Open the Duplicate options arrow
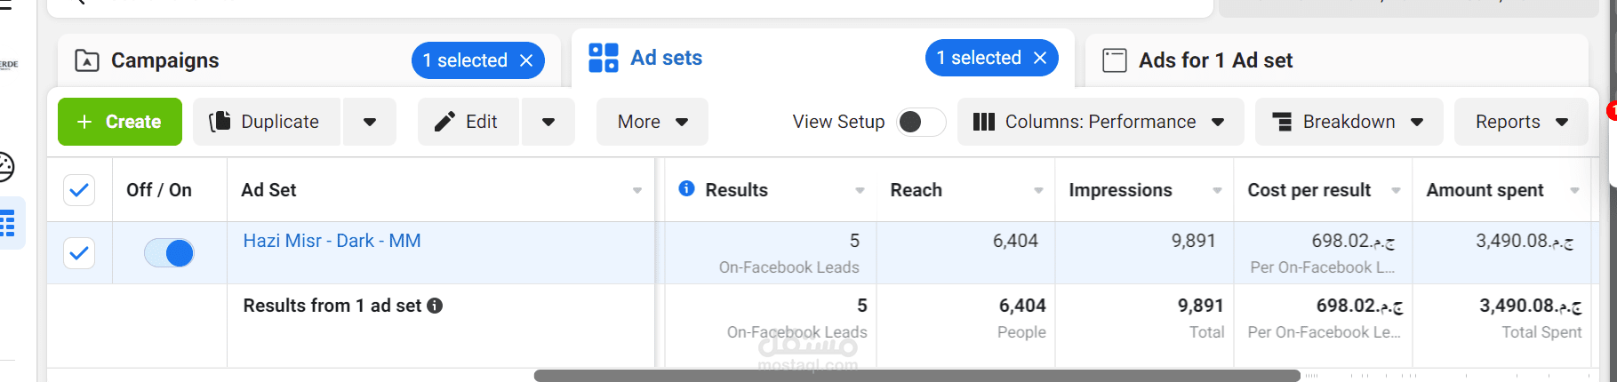The height and width of the screenshot is (382, 1617). coord(370,122)
